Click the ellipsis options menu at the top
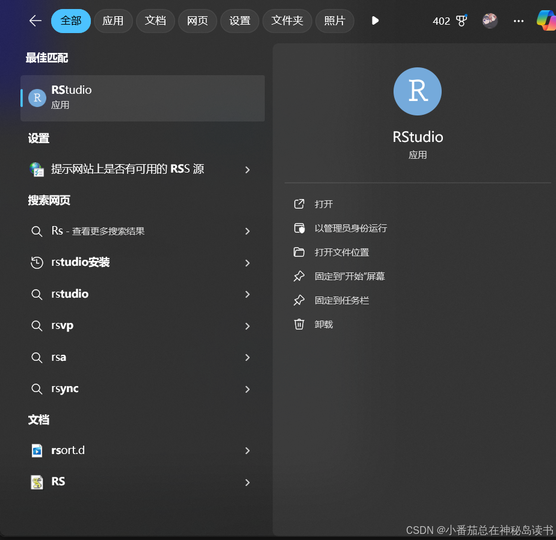Screen dimensions: 556x540 pos(518,20)
